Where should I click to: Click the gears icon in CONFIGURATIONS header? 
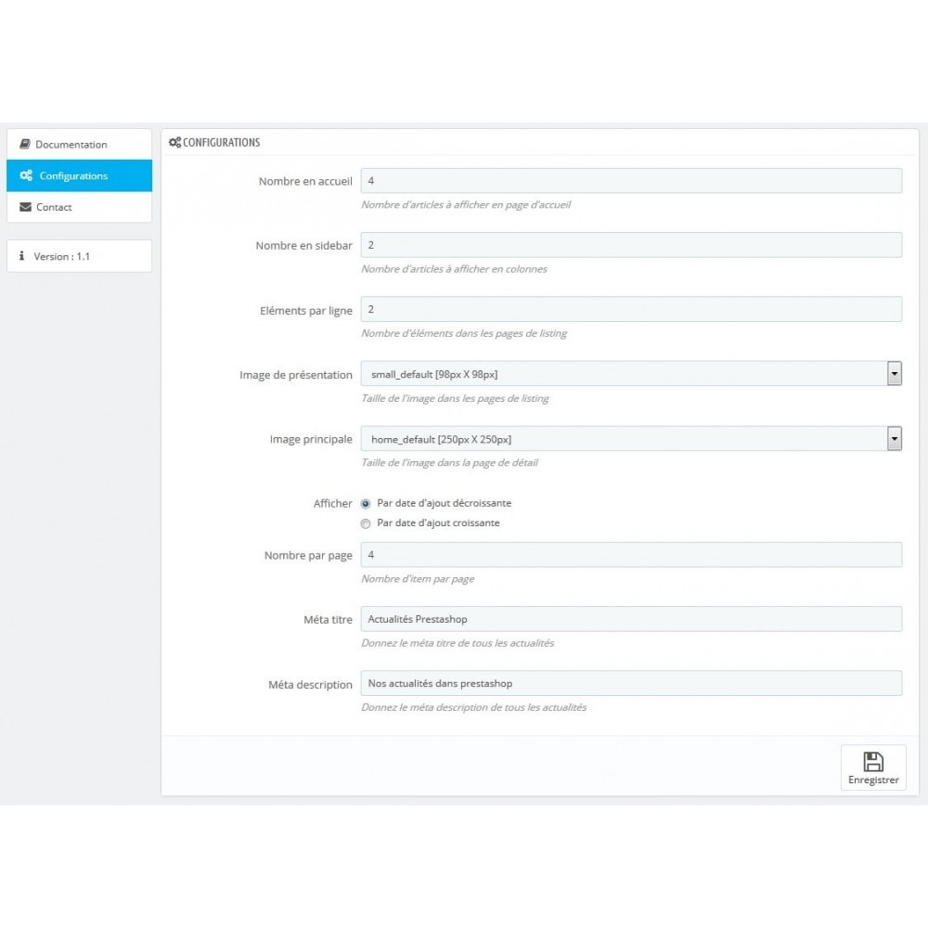point(174,142)
